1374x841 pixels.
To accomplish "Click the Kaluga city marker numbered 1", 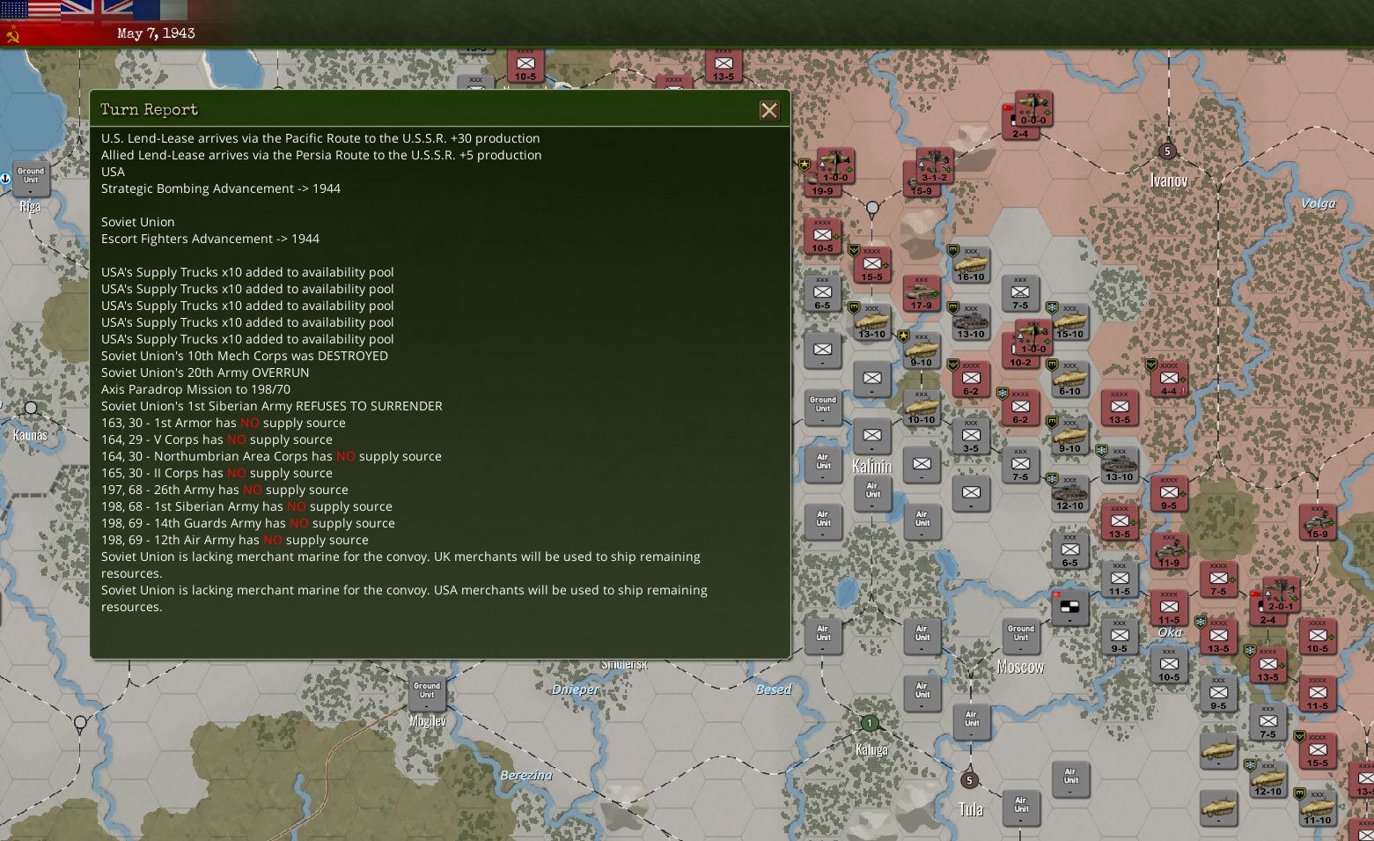I will click(x=870, y=723).
